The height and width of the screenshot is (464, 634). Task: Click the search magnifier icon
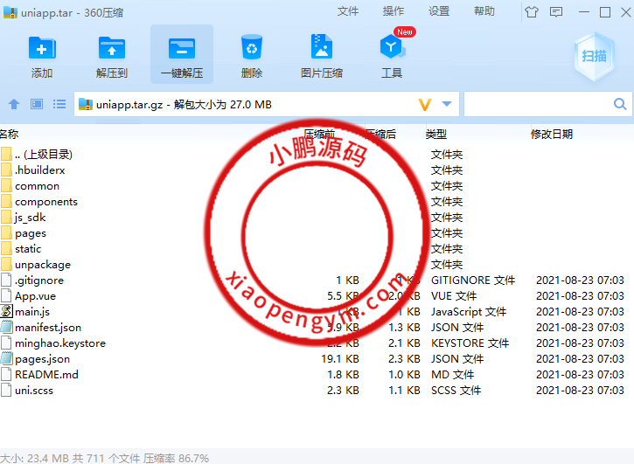point(620,104)
